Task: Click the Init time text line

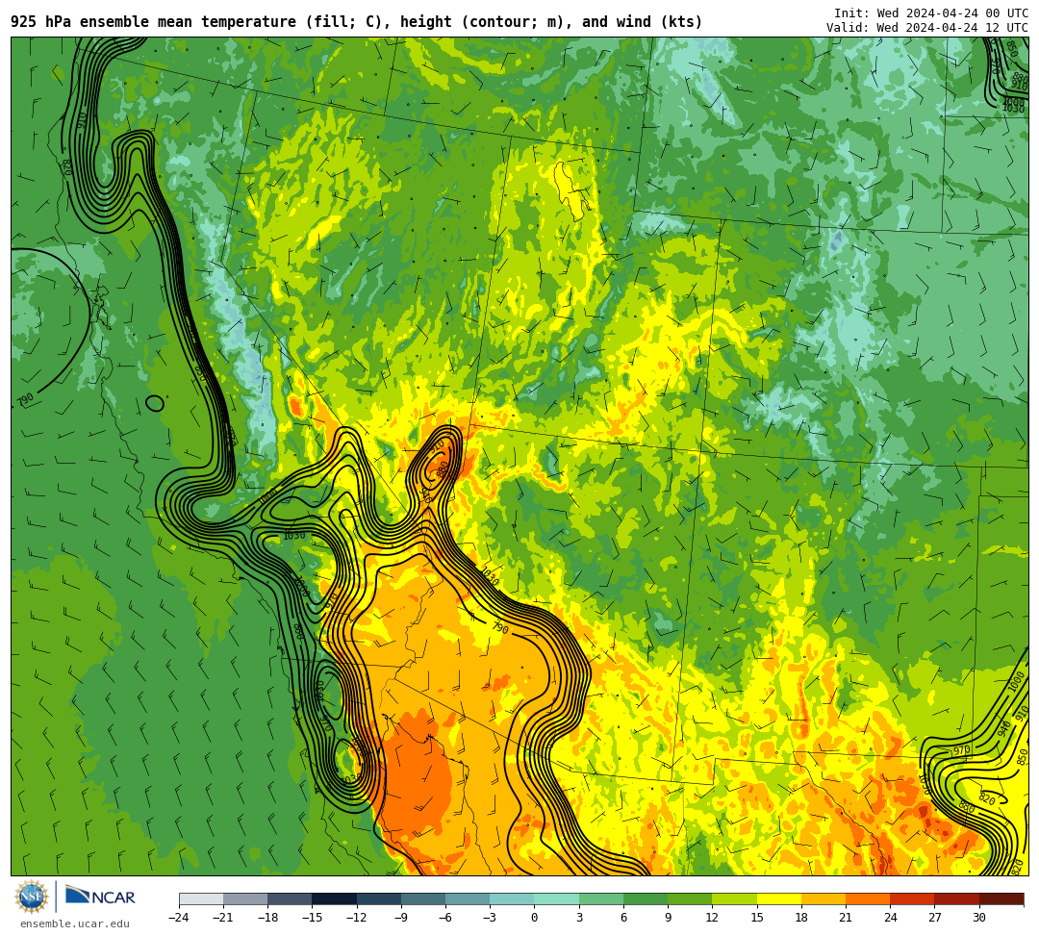Action: 931,13
